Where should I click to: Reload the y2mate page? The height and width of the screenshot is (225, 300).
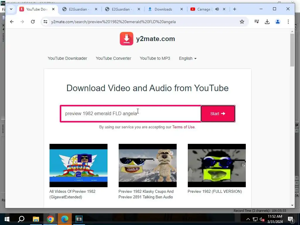[33, 22]
